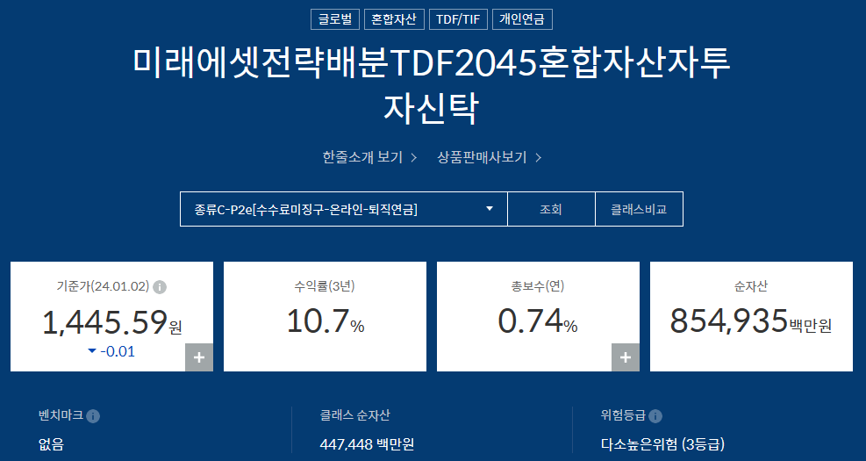The width and height of the screenshot is (866, 461).
Task: Click the 순자산 card label
Action: 750,286
